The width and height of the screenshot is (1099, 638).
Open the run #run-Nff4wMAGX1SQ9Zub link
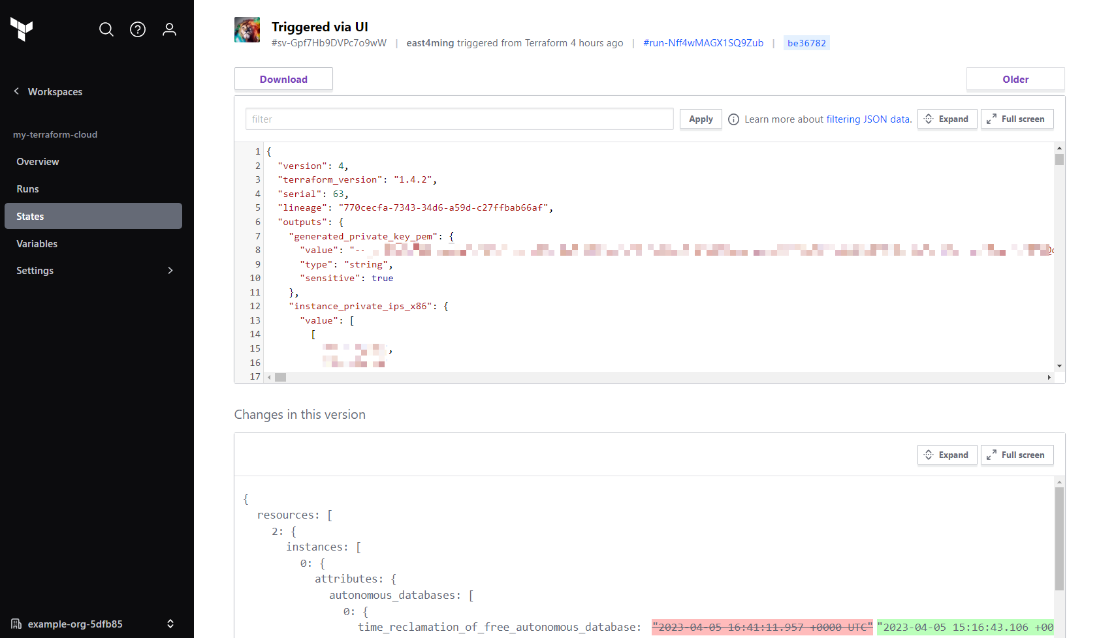point(703,42)
